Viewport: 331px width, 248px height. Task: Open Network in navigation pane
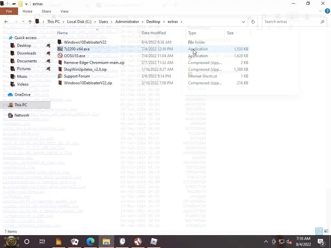point(22,115)
